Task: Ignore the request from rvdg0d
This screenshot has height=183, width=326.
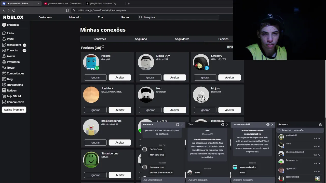Action: (x=95, y=78)
